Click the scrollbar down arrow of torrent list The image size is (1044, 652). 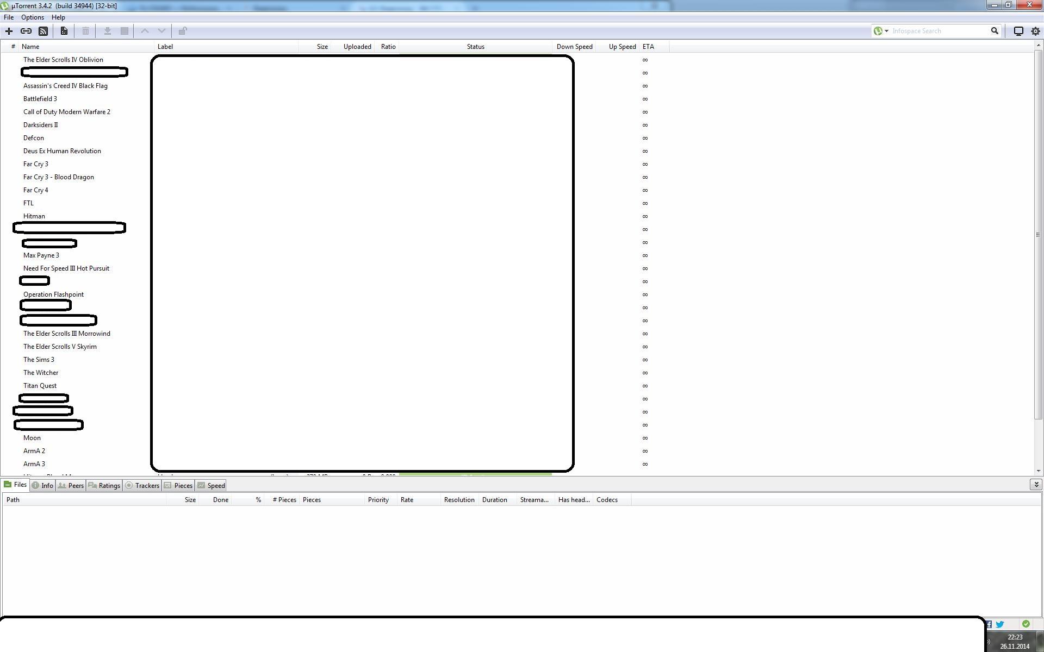pyautogui.click(x=1037, y=471)
